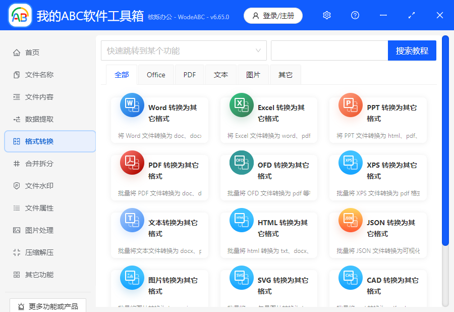Click the merge split hash icon

[17, 164]
